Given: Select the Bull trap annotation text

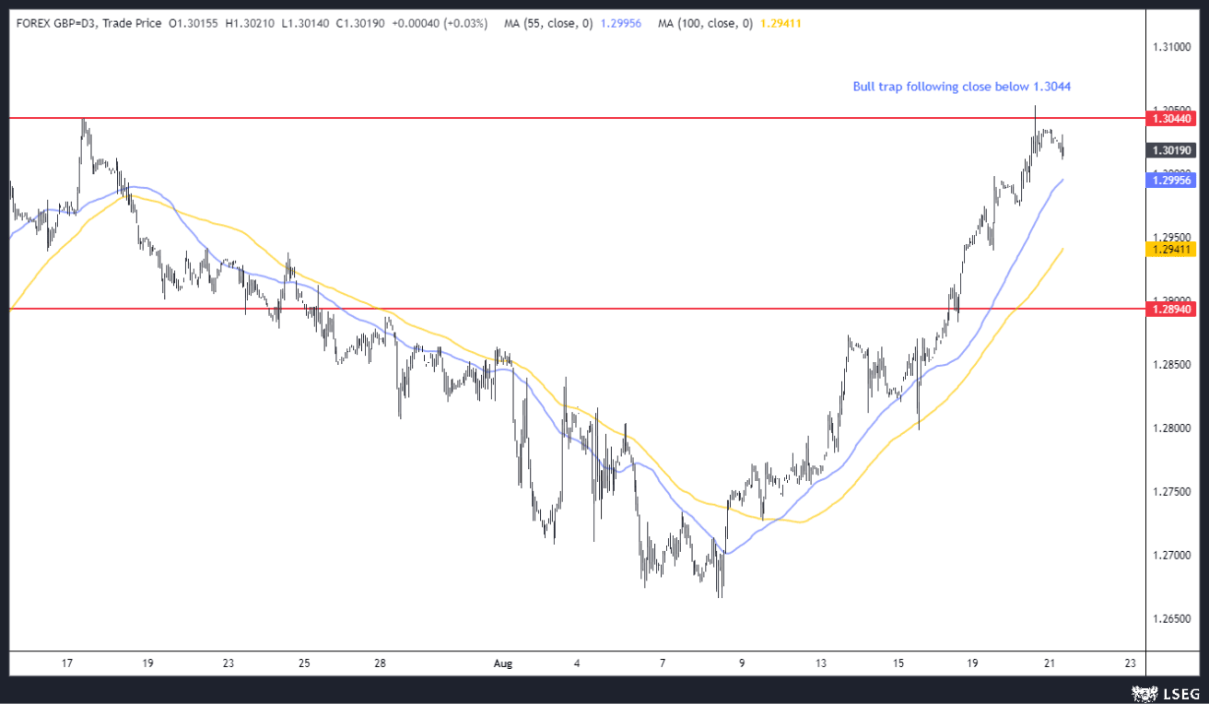Looking at the screenshot, I should (961, 87).
